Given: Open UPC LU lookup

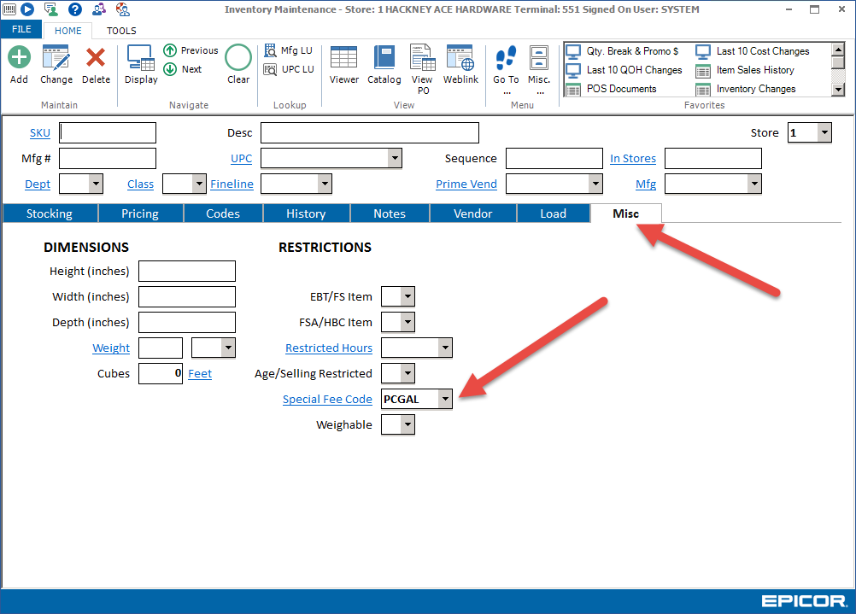Looking at the screenshot, I should pos(289,69).
